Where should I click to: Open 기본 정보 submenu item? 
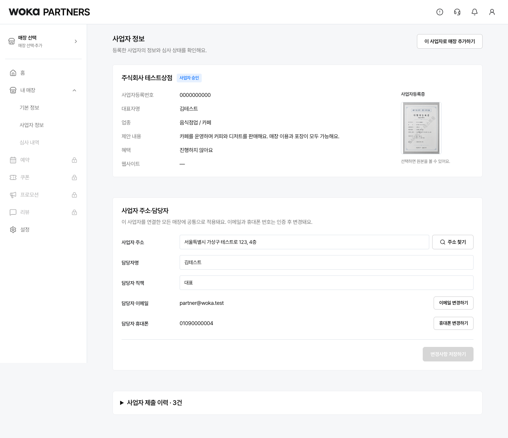tap(29, 108)
